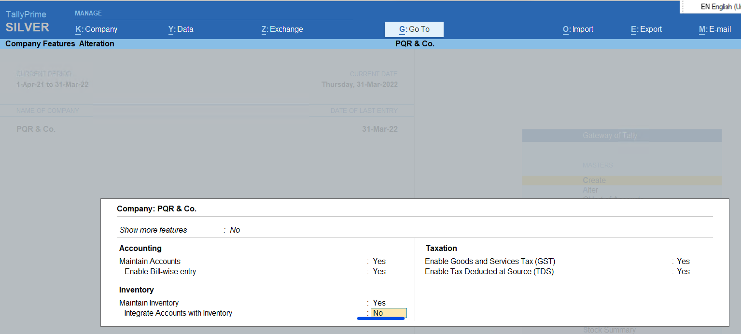The width and height of the screenshot is (741, 334).
Task: Click the Integrate Accounts with Inventory field
Action: click(x=389, y=313)
